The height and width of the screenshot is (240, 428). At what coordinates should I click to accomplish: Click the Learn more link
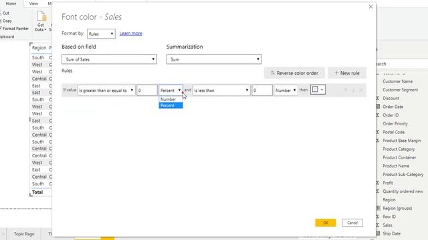[131, 33]
